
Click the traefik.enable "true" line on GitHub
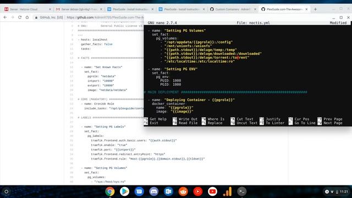point(109,145)
